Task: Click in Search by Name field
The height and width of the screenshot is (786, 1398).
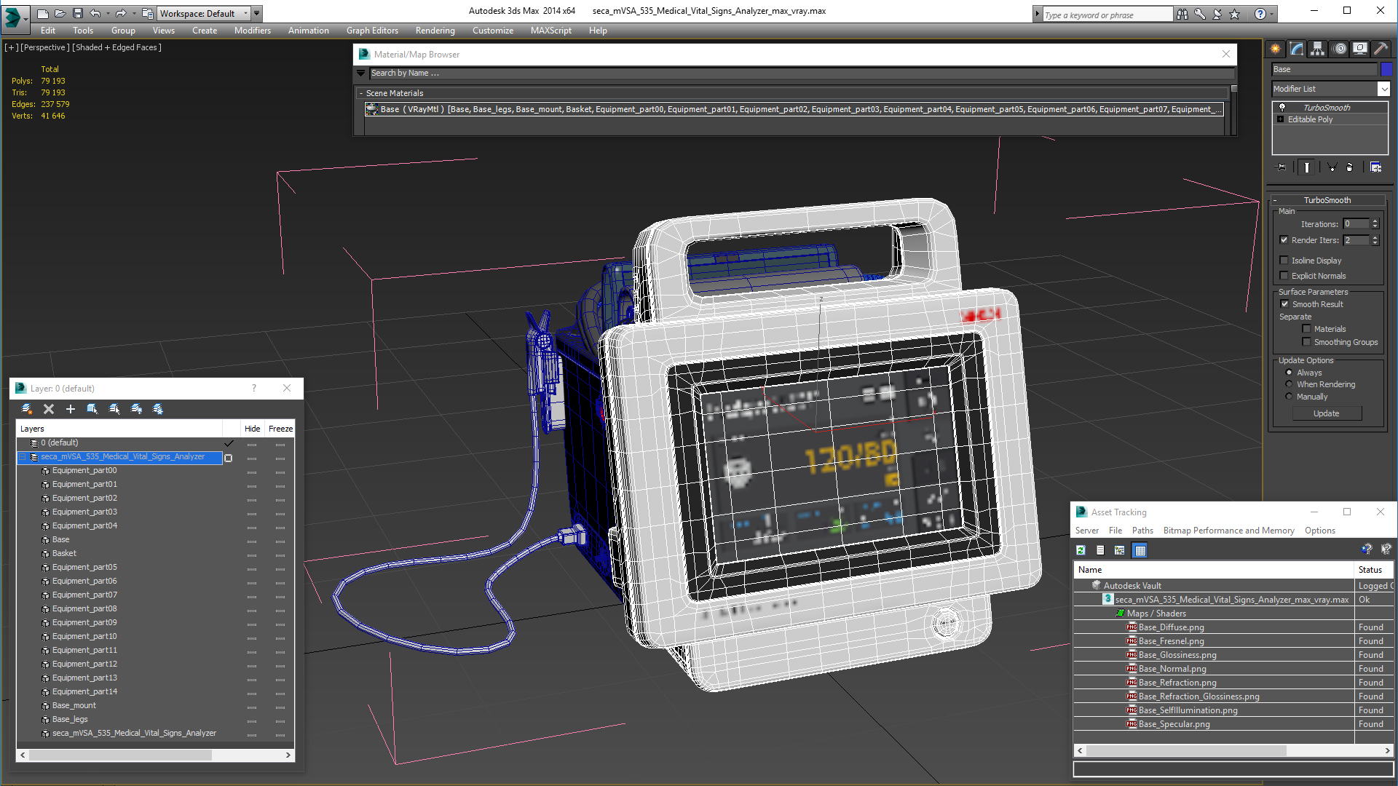Action: tap(801, 73)
